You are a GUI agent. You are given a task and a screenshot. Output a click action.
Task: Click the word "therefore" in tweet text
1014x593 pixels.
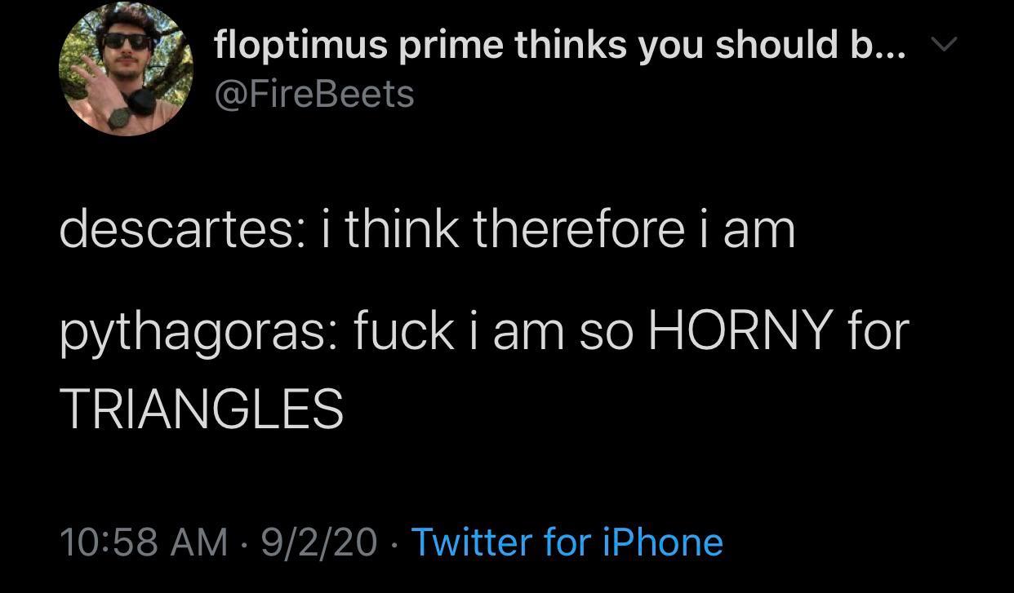click(579, 229)
